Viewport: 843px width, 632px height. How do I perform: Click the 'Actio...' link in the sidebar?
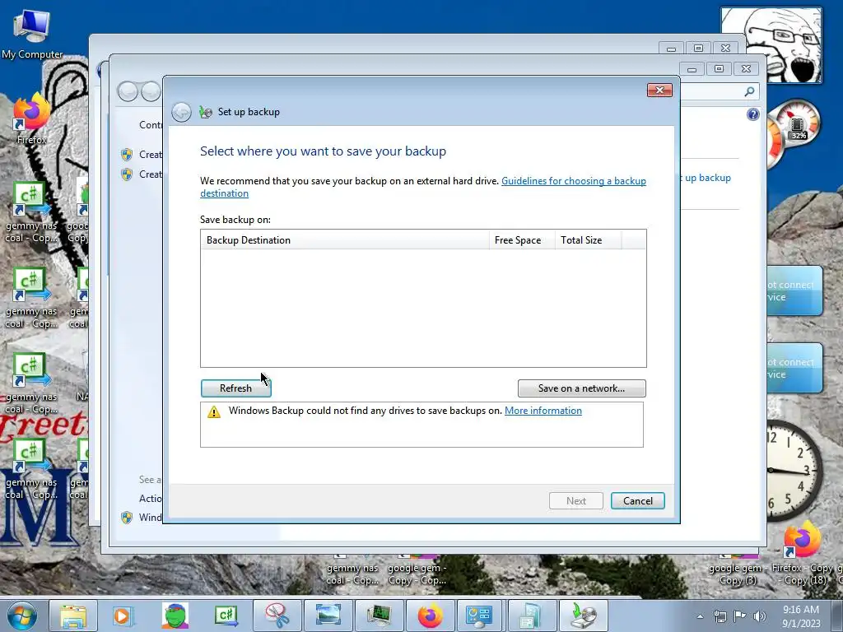pyautogui.click(x=150, y=498)
